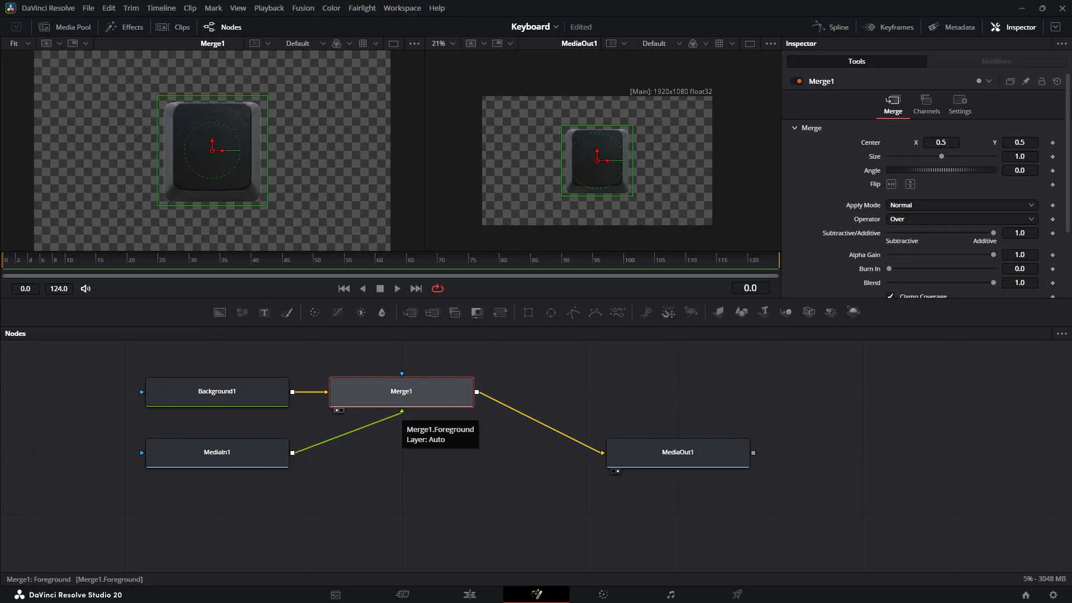Image resolution: width=1072 pixels, height=603 pixels.
Task: Open the Fusion menu
Action: (x=303, y=8)
